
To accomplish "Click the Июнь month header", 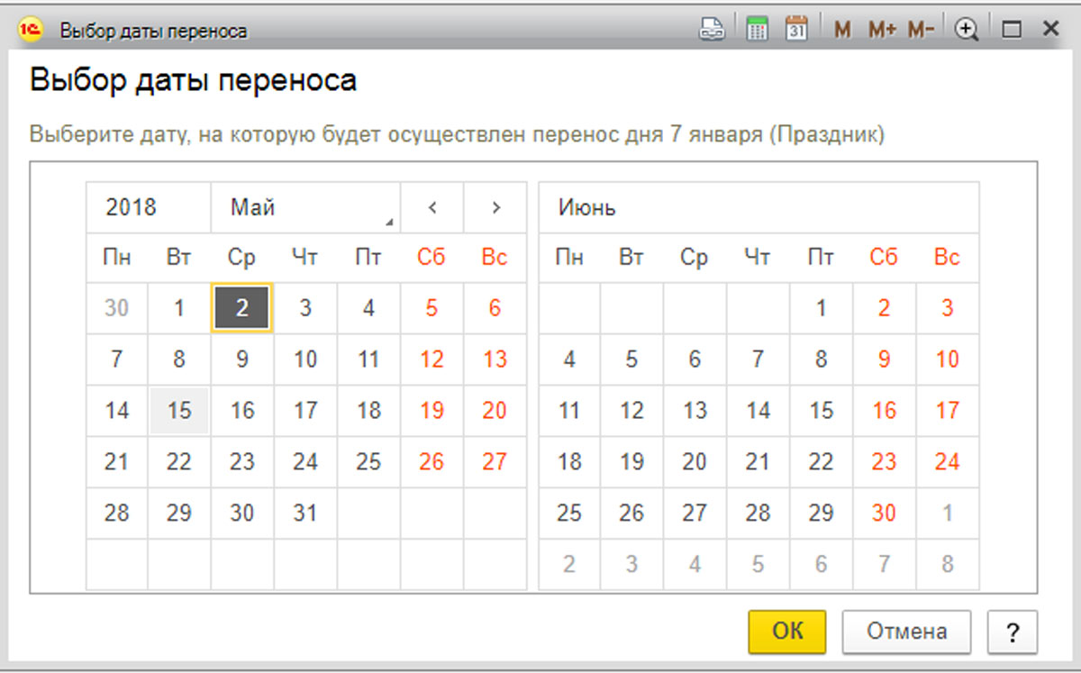I will 759,207.
